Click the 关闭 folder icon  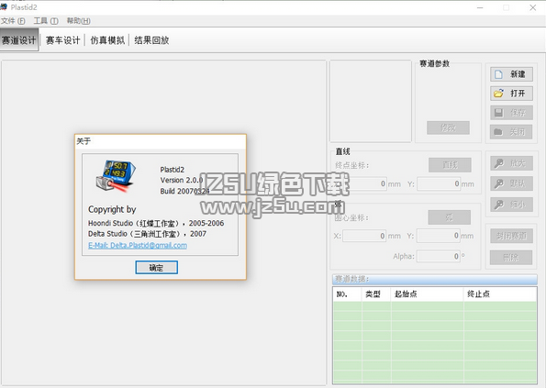(498, 131)
